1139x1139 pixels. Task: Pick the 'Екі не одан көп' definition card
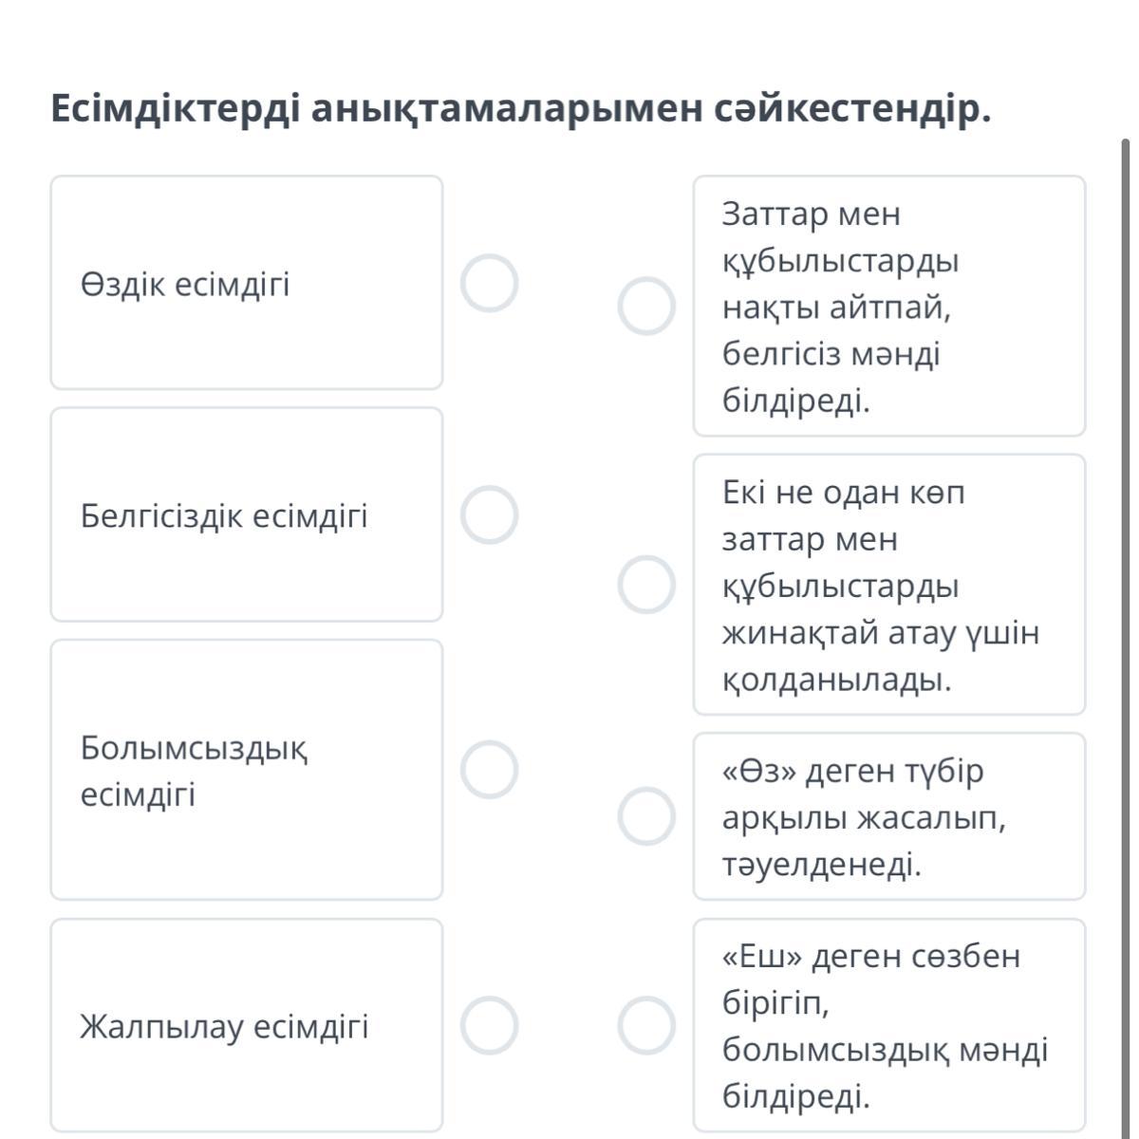pyautogui.click(x=888, y=585)
